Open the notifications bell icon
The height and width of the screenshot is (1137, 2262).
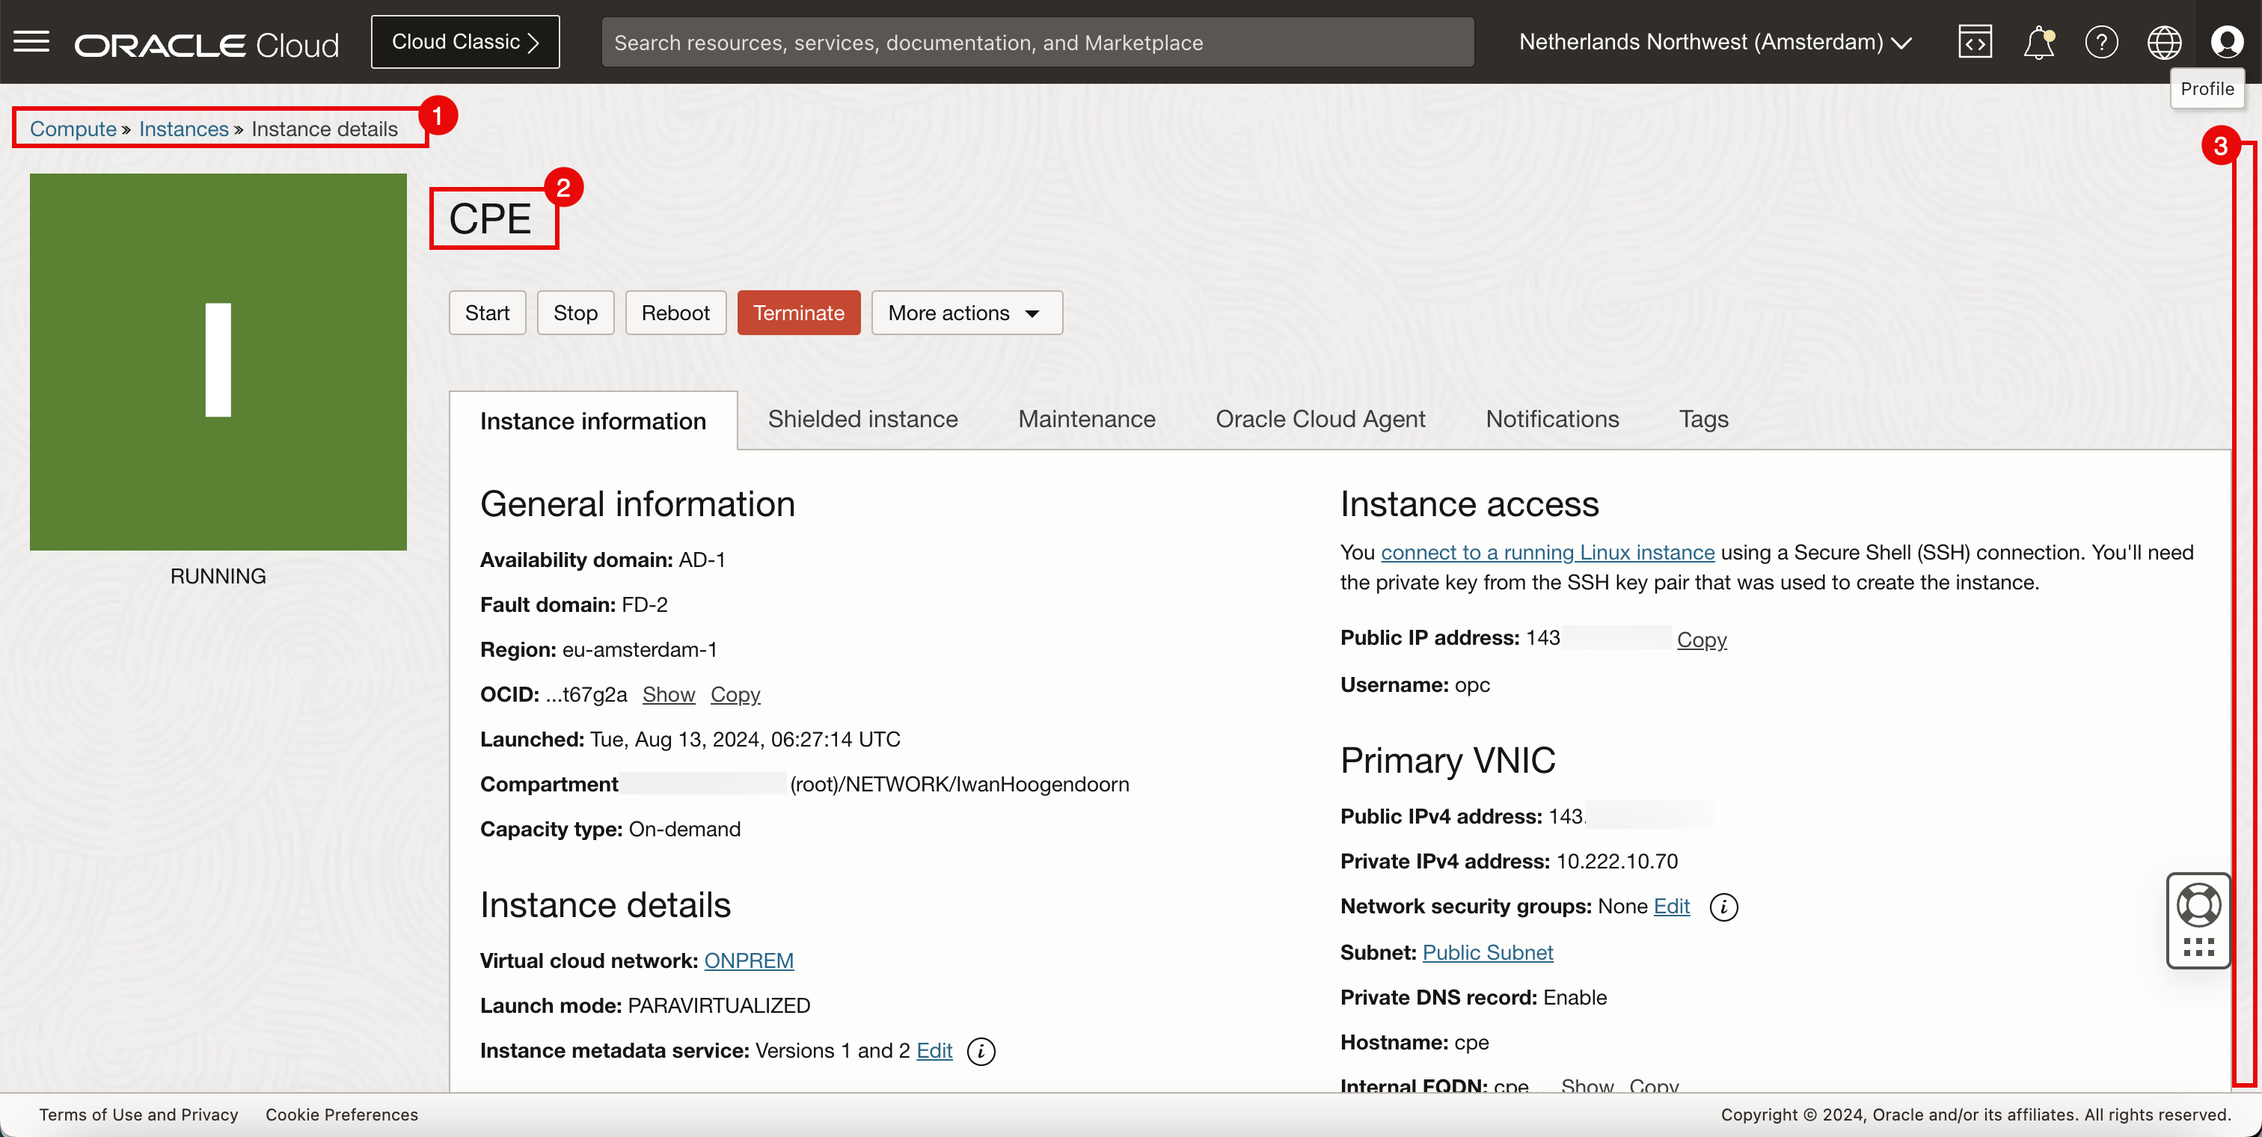pyautogui.click(x=2038, y=41)
